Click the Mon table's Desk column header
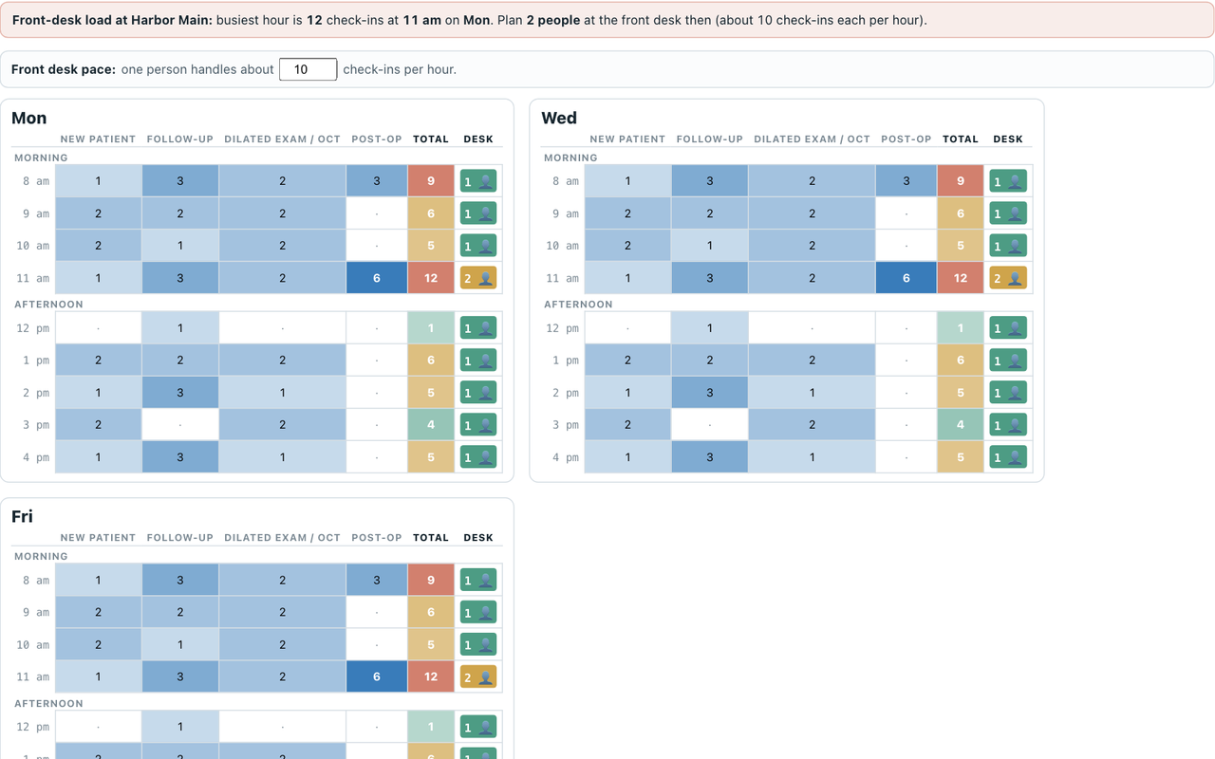Image resolution: width=1215 pixels, height=759 pixels. (478, 139)
